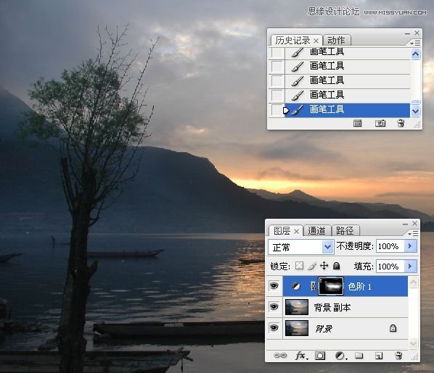
Task: Click the Levels adjustment icon on 色阶 1
Action: [296, 286]
